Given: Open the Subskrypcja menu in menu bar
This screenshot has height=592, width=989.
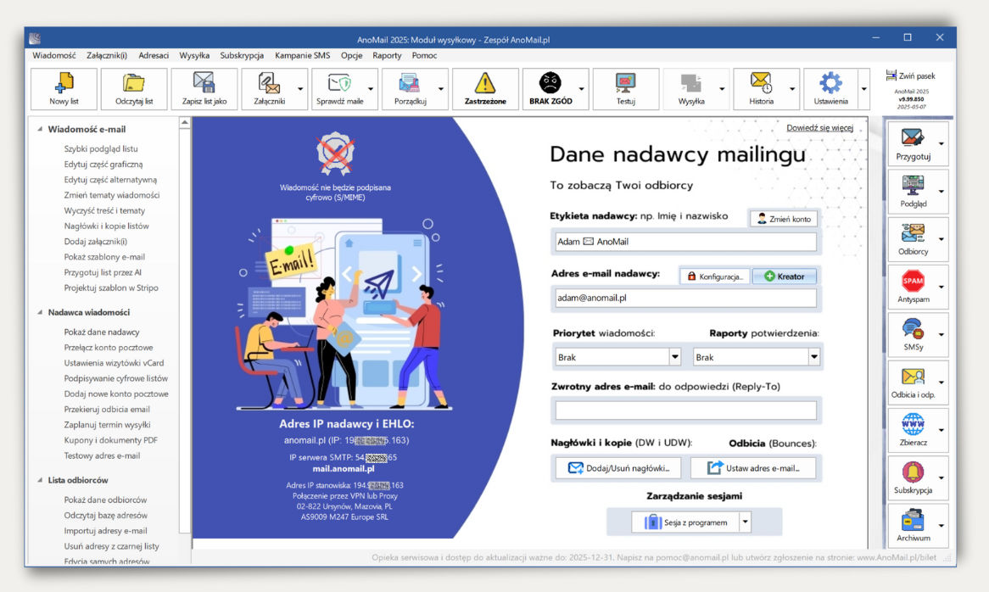Looking at the screenshot, I should pos(242,55).
